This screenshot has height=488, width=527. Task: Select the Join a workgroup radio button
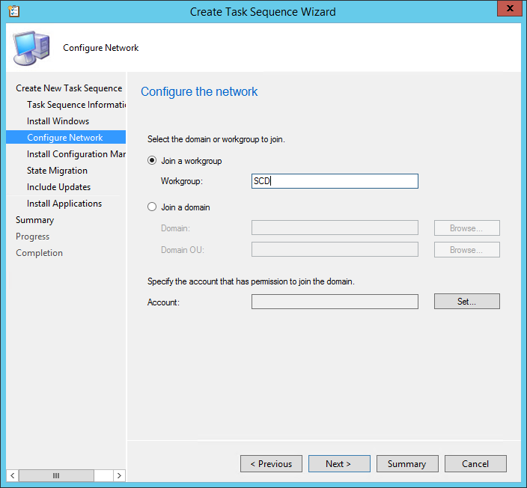click(153, 161)
